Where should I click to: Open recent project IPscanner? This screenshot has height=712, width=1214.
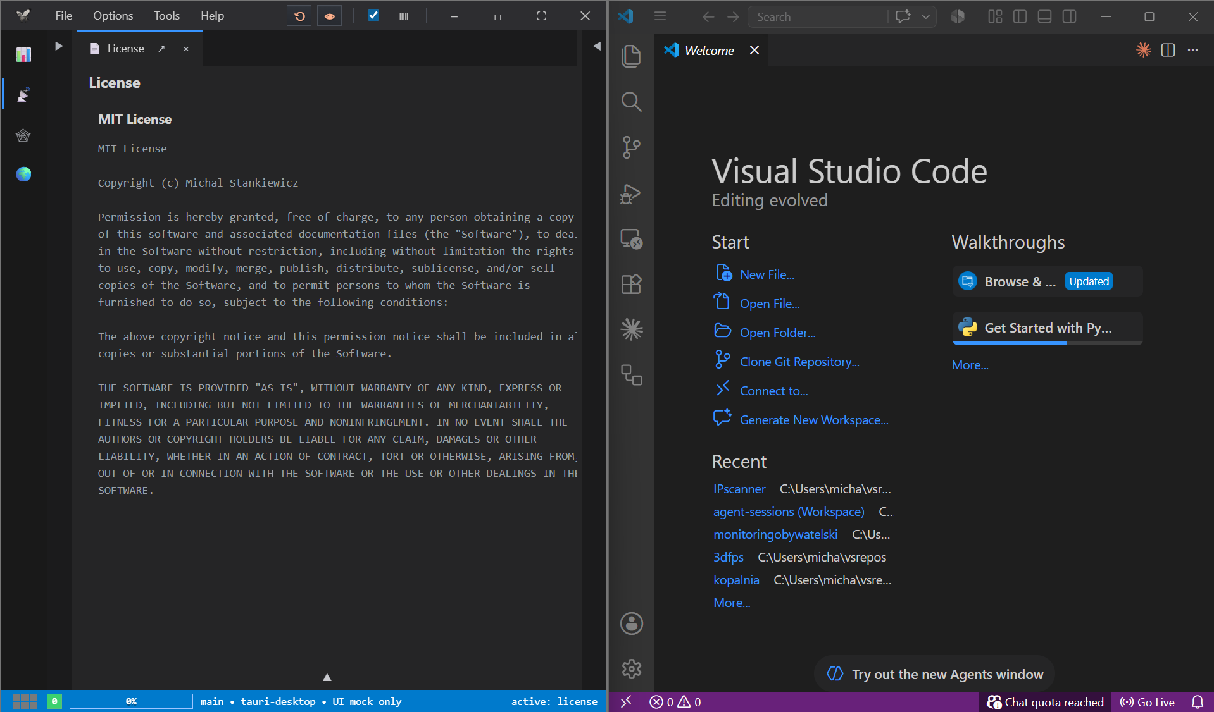[x=739, y=489]
